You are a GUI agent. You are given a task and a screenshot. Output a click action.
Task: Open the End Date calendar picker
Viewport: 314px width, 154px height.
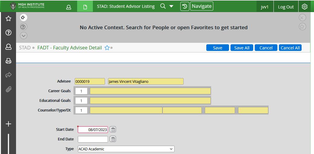pos(113,139)
